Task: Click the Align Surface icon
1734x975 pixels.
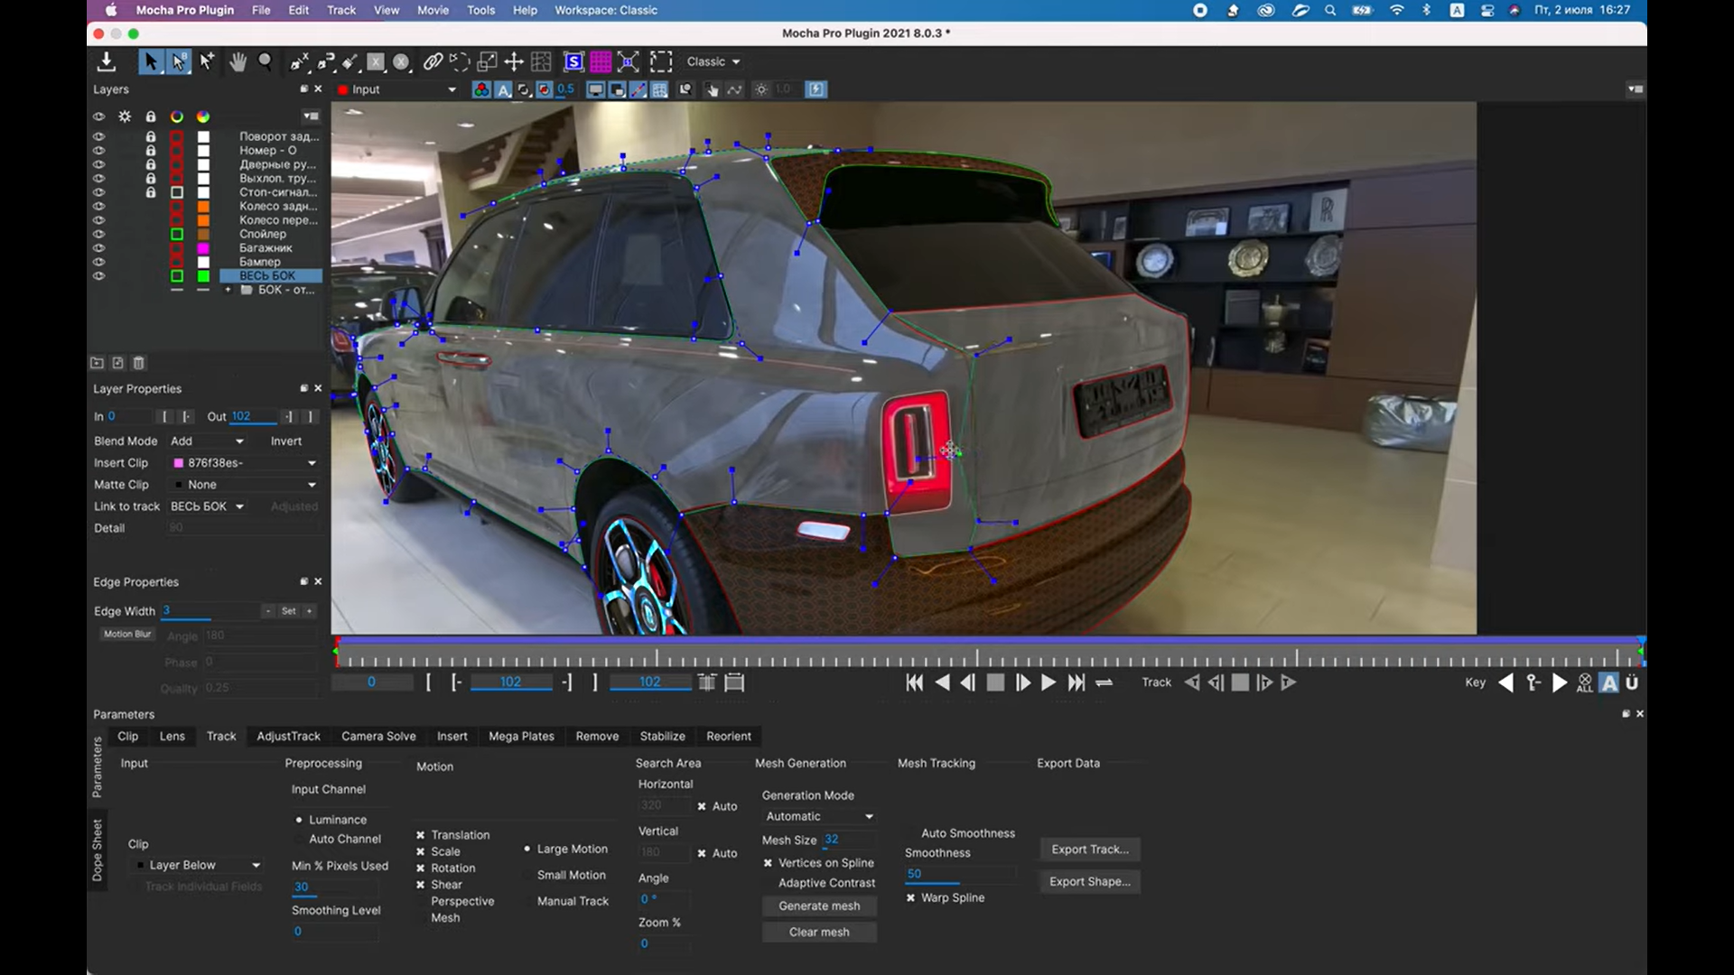Action: tap(629, 61)
